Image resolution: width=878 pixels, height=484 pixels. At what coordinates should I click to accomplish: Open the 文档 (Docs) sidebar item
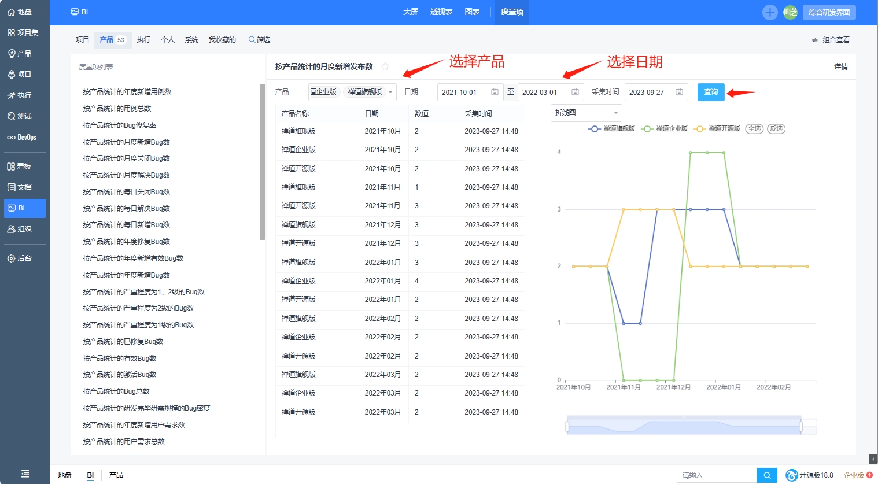[x=20, y=187]
